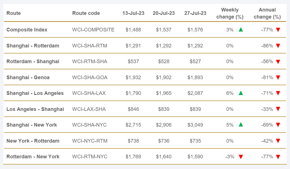Screen dimensions: 290x169
Task: Click green up arrow for Shanghai - New York
Action: click(241, 125)
